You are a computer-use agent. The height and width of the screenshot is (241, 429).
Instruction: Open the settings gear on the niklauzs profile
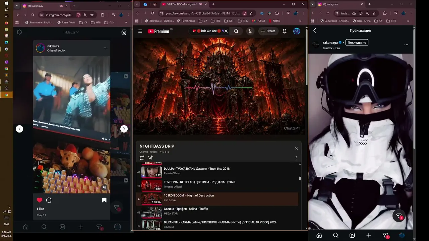(19, 32)
